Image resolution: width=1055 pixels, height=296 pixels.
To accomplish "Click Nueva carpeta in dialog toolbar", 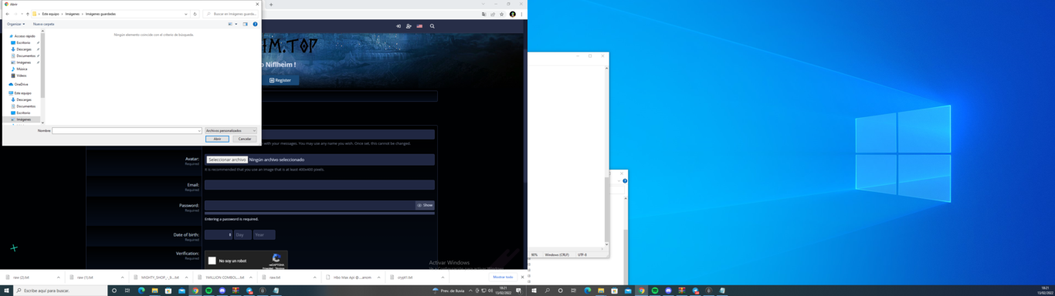I will 43,24.
